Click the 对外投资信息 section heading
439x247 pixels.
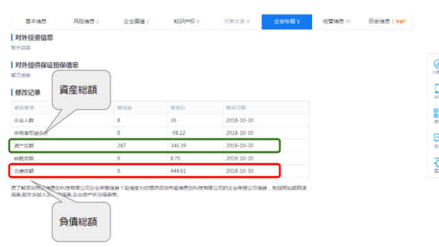(x=34, y=38)
